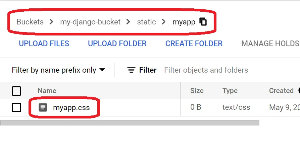The height and width of the screenshot is (166, 300).
Task: Open the static folder breadcrumb
Action: [146, 22]
